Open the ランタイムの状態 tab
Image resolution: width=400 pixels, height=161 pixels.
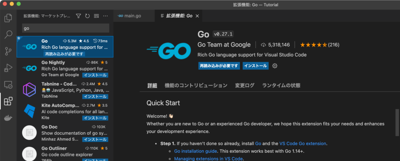pos(281,86)
